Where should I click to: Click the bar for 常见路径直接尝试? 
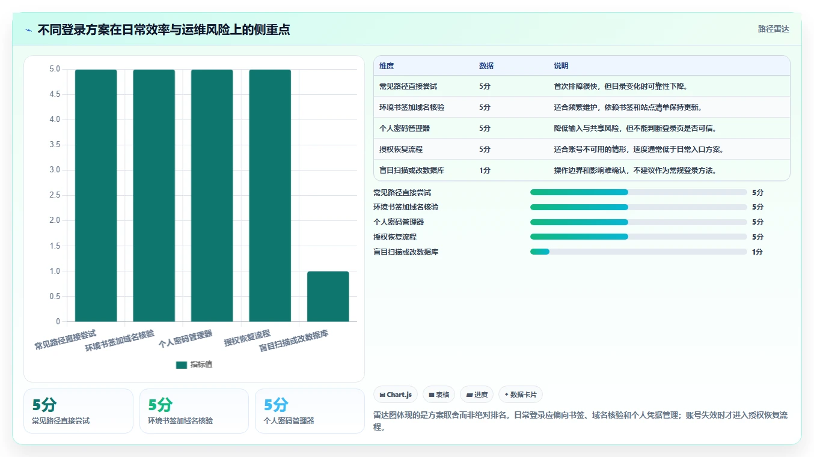[x=96, y=195]
